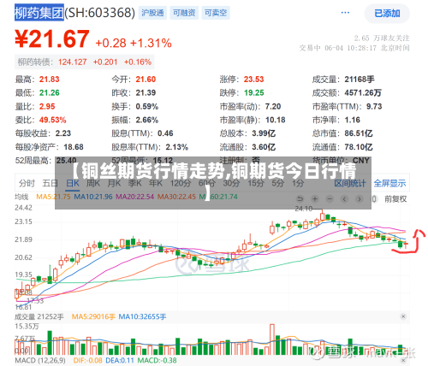Open the 柳药转债 convertible bond link
Image resolution: width=428 pixels, height=366 pixels.
coord(85,62)
